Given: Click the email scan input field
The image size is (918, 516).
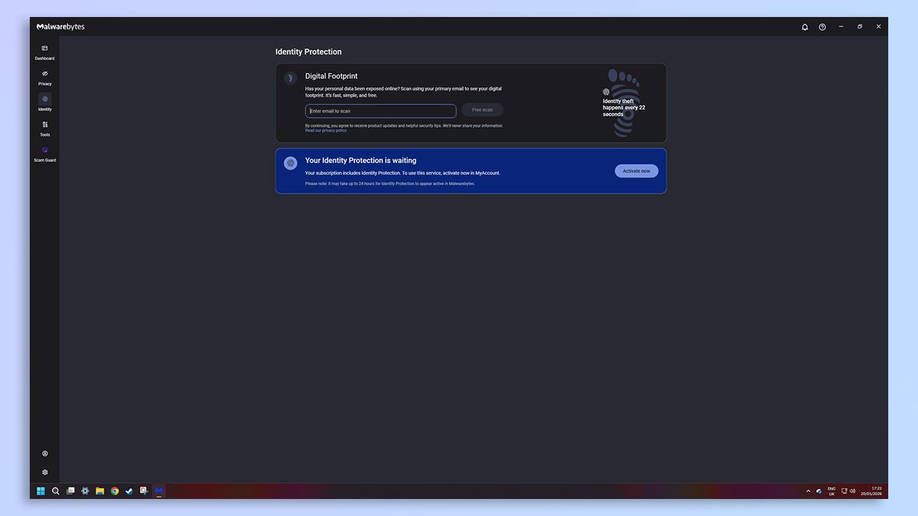Looking at the screenshot, I should coord(381,111).
